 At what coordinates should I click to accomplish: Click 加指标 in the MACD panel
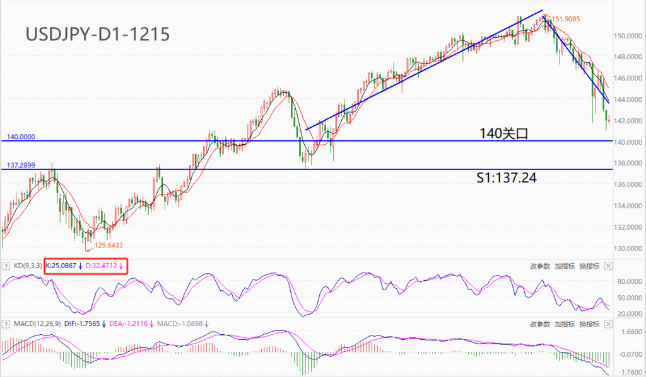[x=565, y=324]
